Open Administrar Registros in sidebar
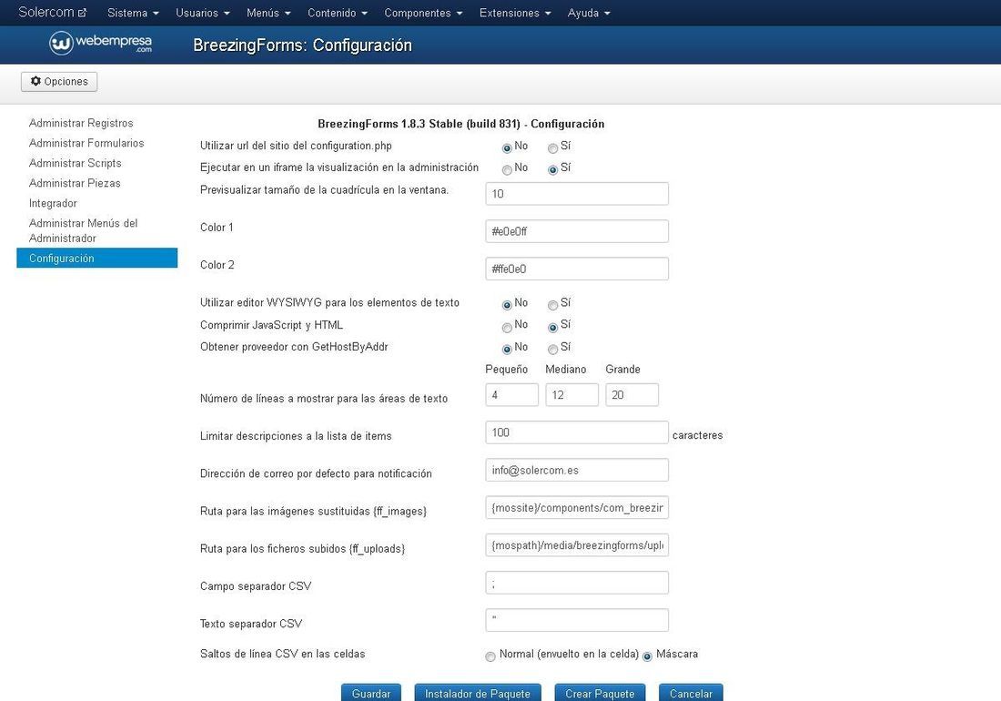 (x=81, y=123)
